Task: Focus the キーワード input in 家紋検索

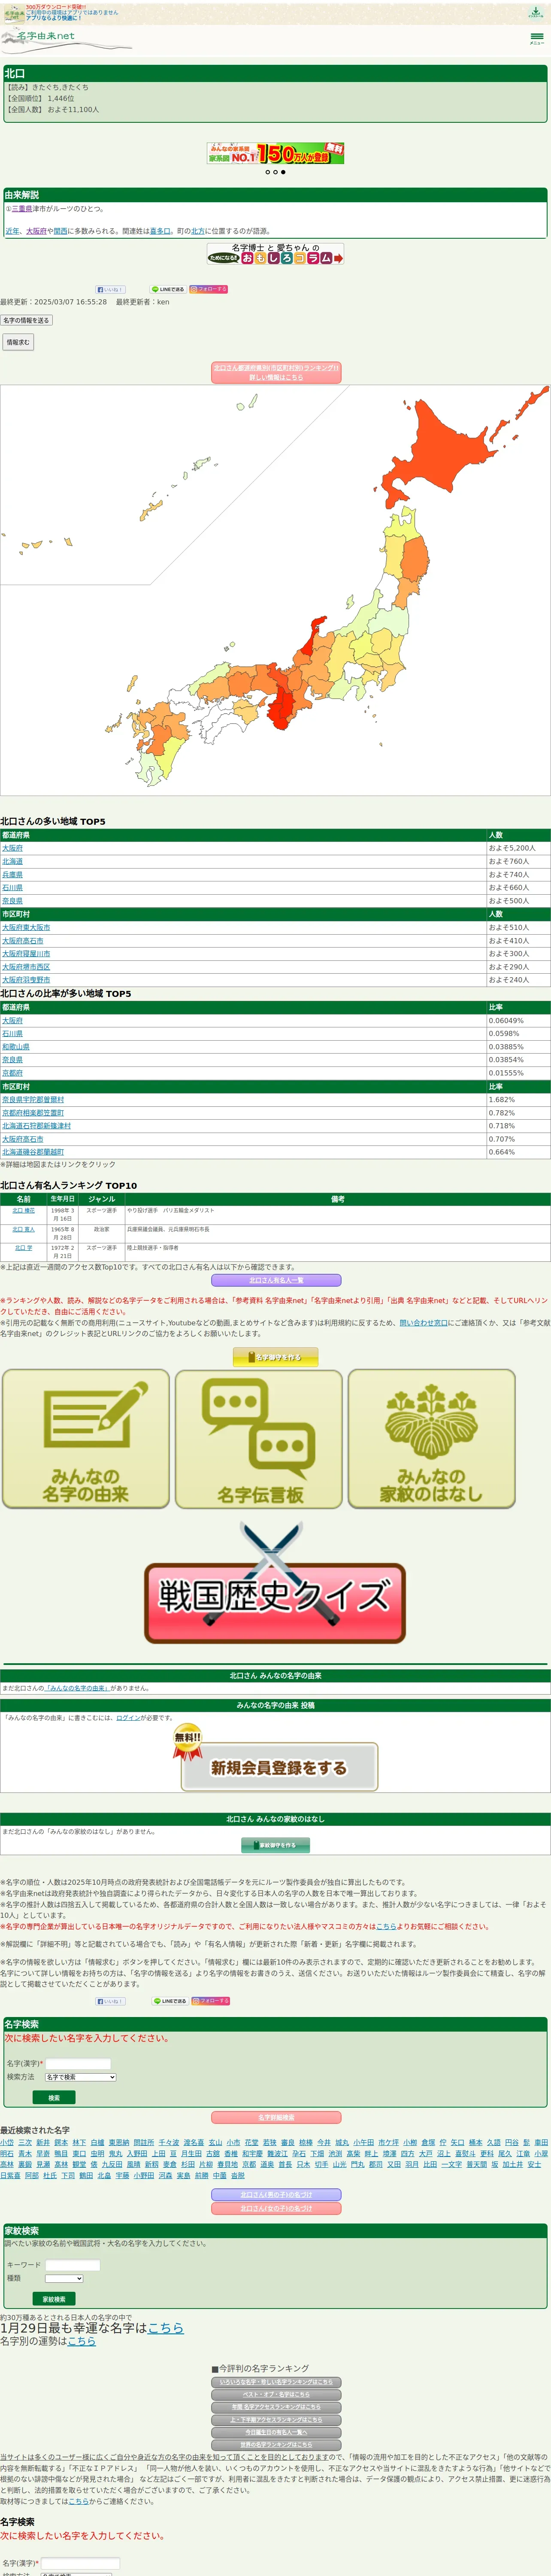Action: pyautogui.click(x=72, y=2265)
